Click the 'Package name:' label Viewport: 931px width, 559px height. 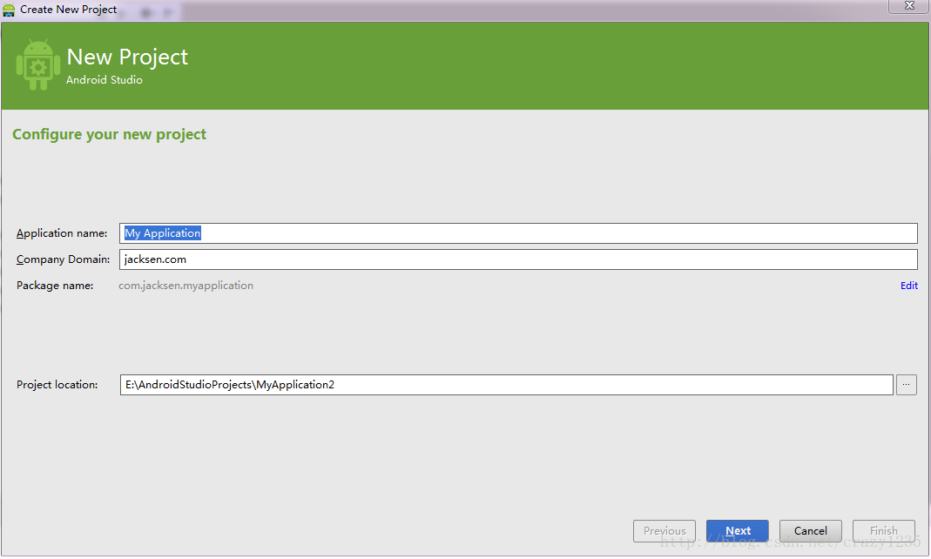(55, 286)
